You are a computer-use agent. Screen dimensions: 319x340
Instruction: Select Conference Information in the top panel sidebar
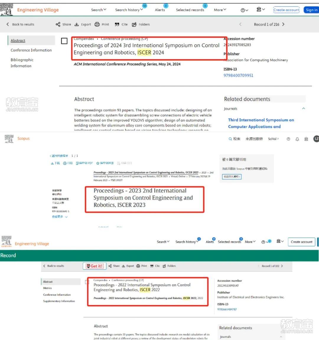click(x=31, y=50)
